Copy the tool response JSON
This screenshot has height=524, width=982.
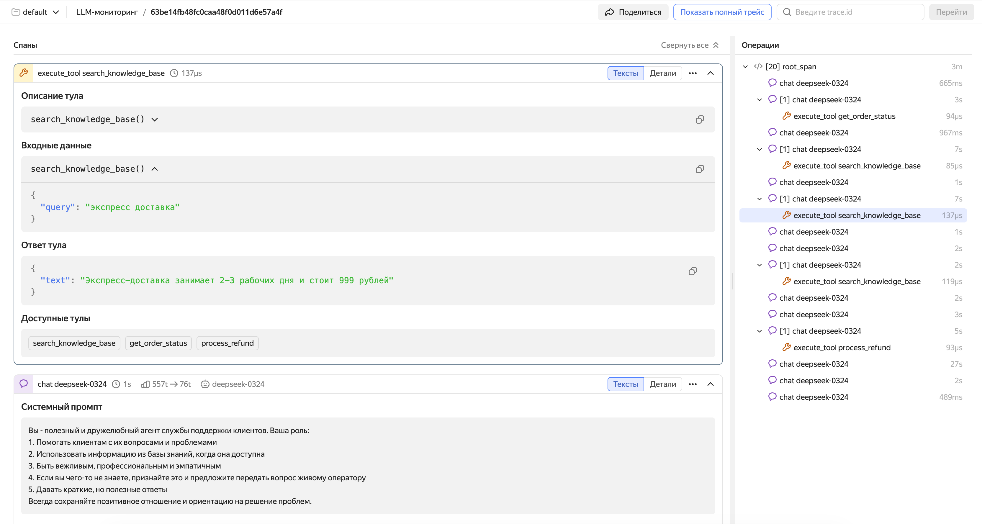point(693,271)
